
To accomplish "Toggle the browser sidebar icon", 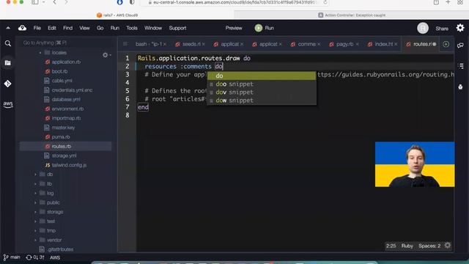I will tap(35, 2).
